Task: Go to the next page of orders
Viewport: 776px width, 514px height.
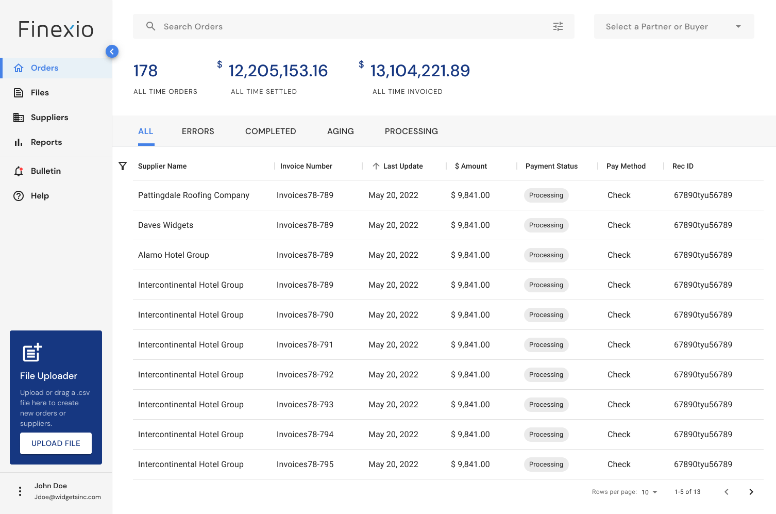Action: pos(751,492)
